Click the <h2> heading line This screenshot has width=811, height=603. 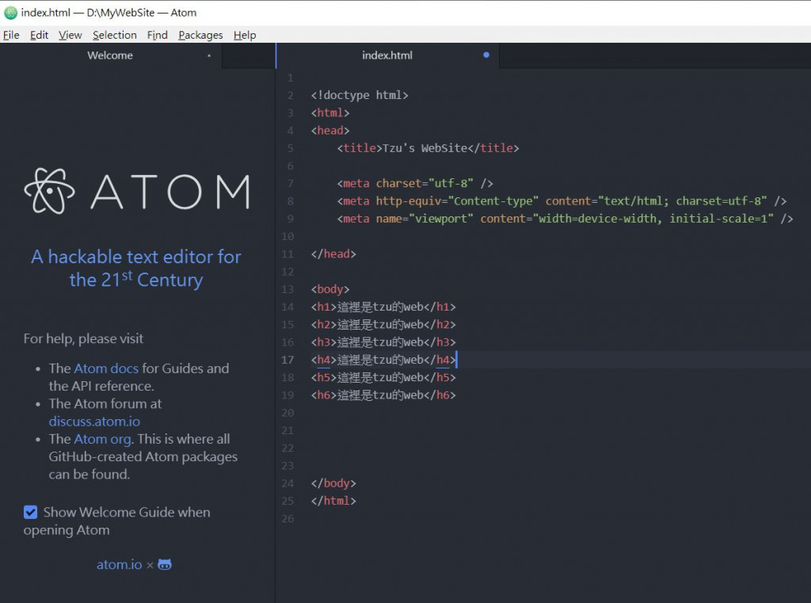click(x=383, y=325)
